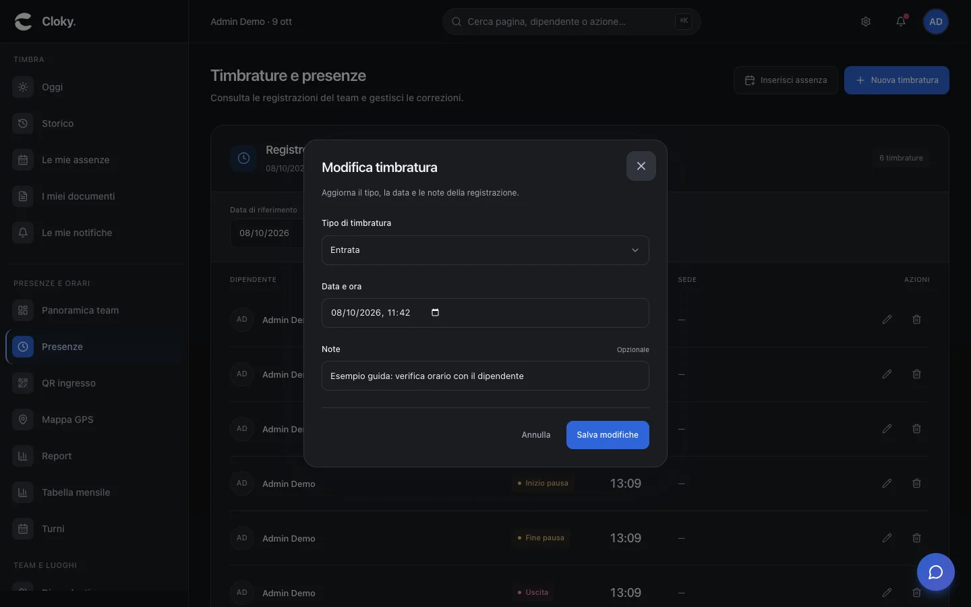Open the settings gear in the top bar
This screenshot has width=971, height=607.
(x=866, y=22)
